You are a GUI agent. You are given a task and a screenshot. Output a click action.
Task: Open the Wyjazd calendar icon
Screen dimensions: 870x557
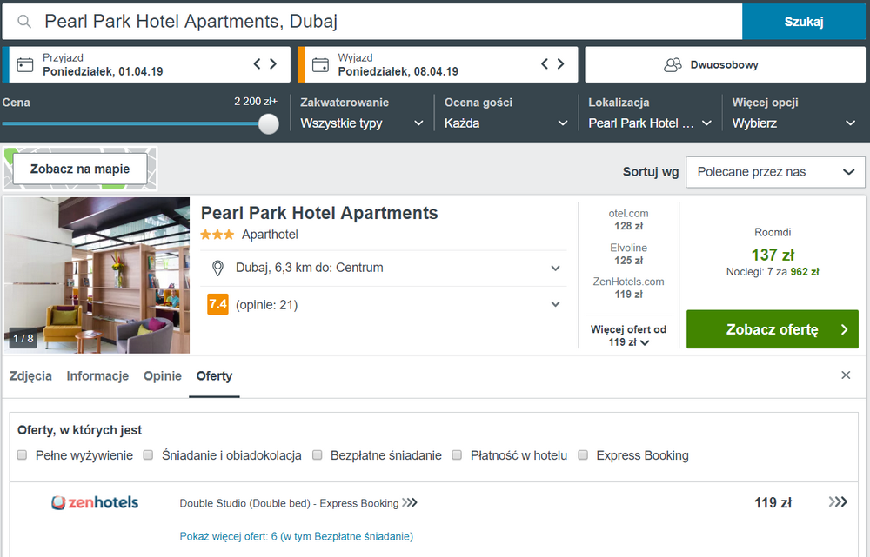point(320,65)
